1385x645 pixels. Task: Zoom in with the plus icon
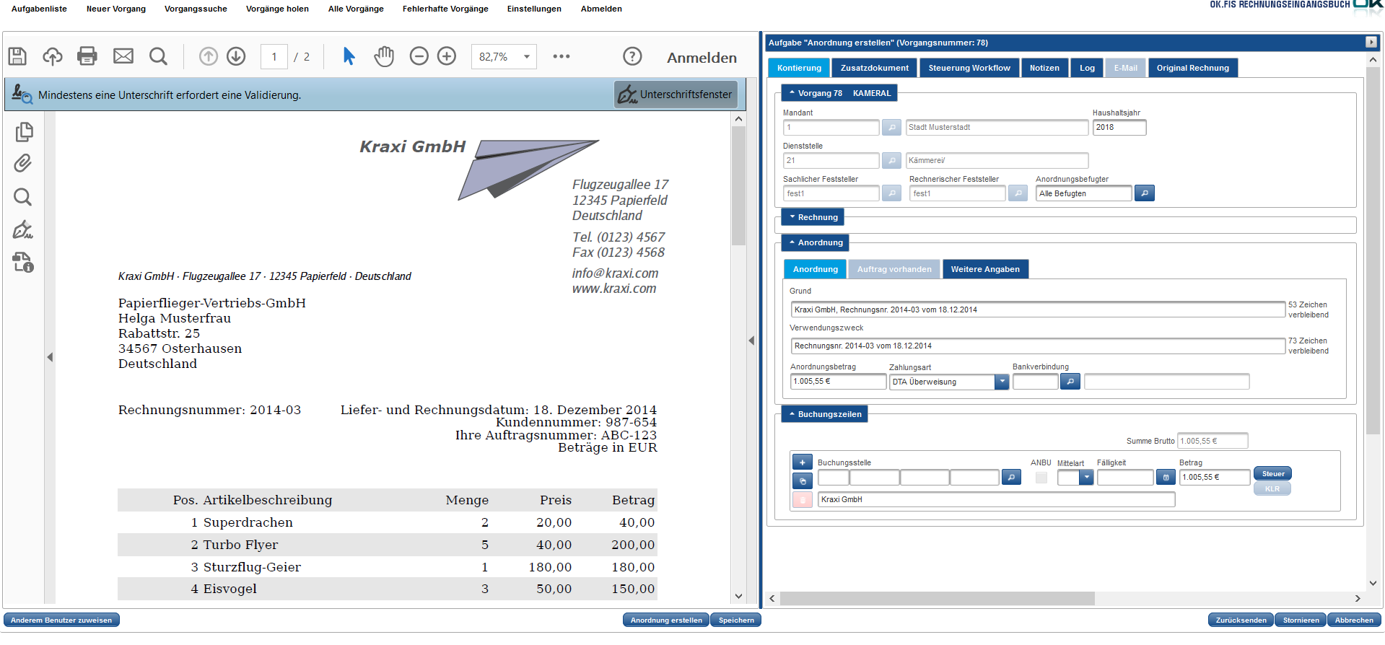[x=447, y=56]
